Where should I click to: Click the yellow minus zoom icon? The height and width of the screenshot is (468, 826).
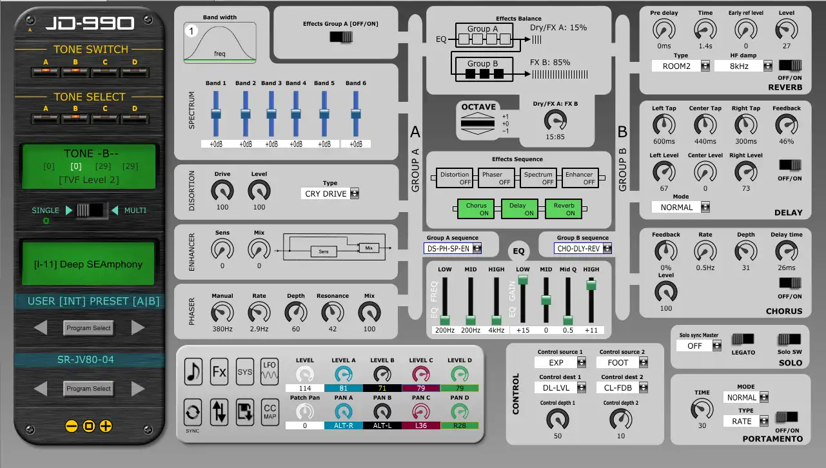tap(72, 426)
